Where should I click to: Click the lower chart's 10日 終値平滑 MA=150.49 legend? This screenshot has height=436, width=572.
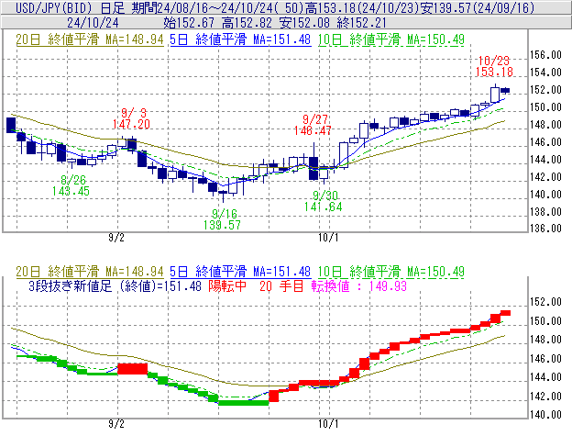coord(391,272)
